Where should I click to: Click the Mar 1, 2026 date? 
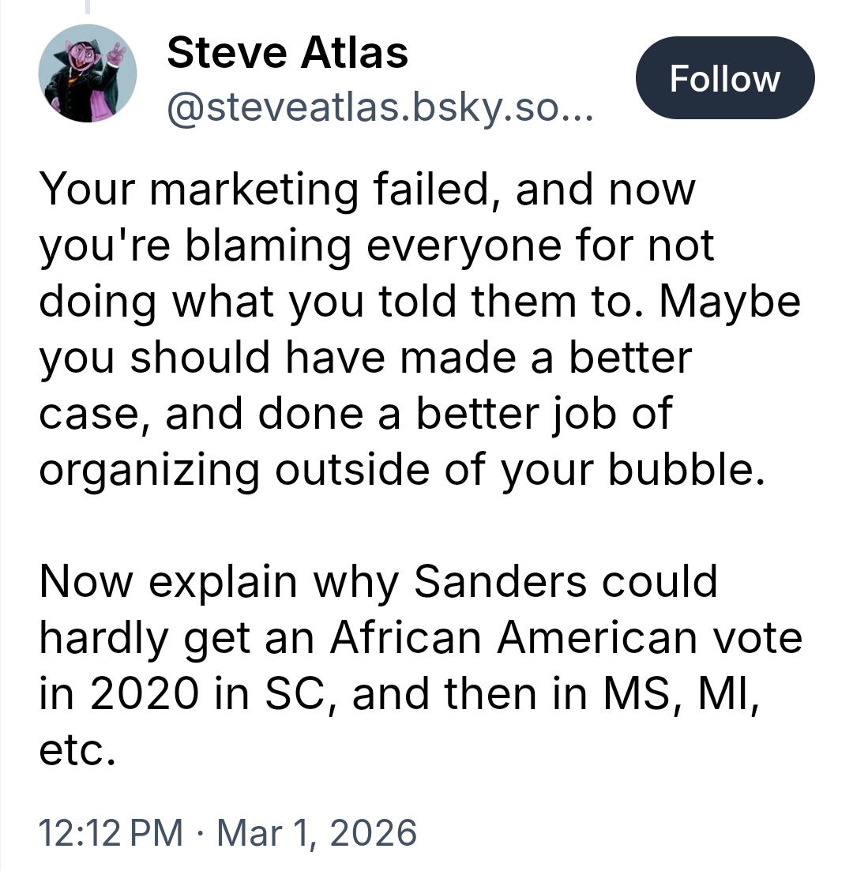pyautogui.click(x=315, y=832)
